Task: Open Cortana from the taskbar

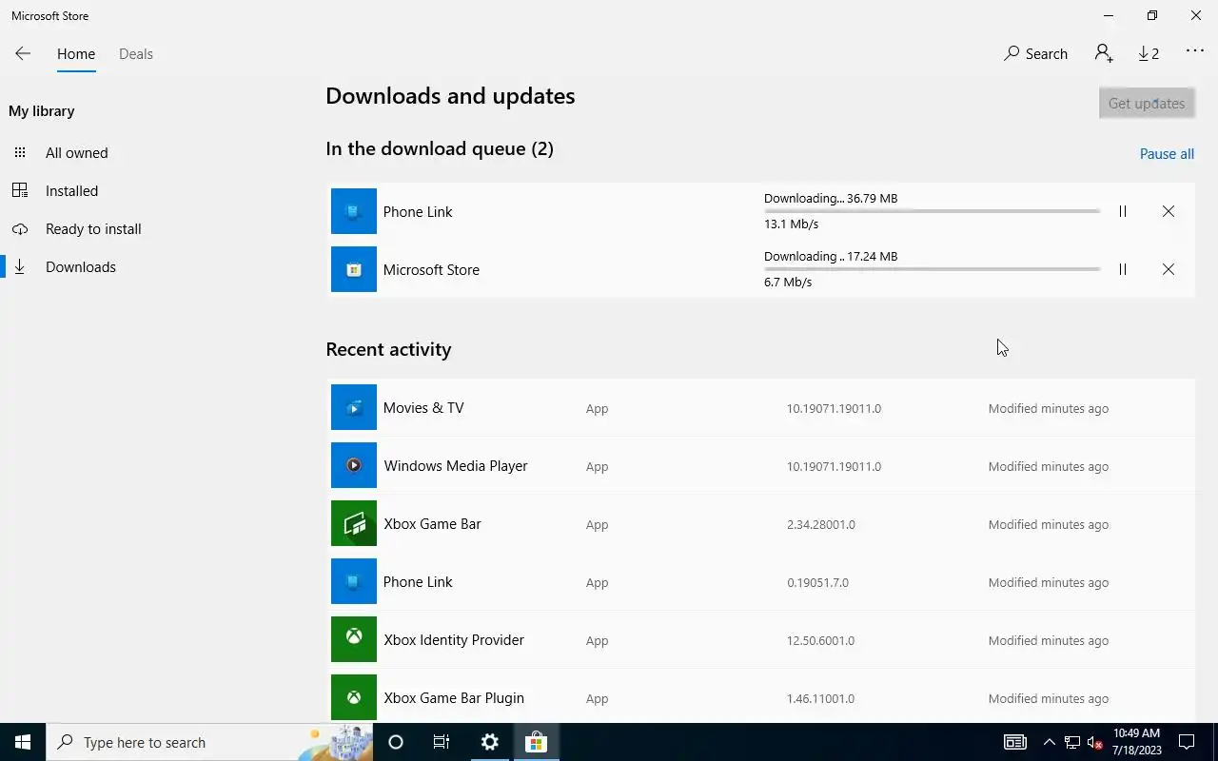Action: click(396, 742)
